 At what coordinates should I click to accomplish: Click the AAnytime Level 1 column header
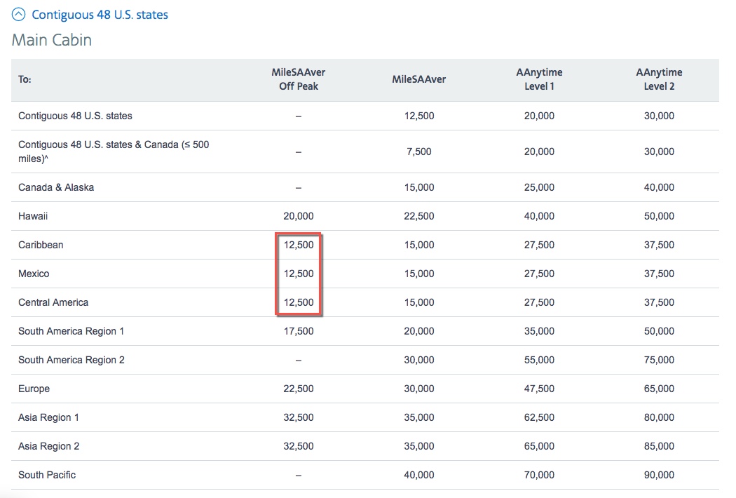coord(539,79)
